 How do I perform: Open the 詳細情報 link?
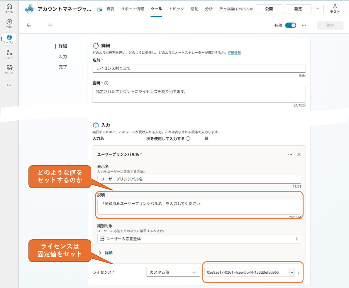pos(234,53)
